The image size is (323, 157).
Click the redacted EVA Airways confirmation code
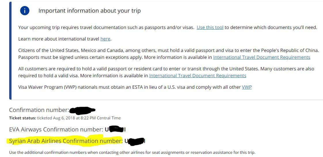[115, 129]
